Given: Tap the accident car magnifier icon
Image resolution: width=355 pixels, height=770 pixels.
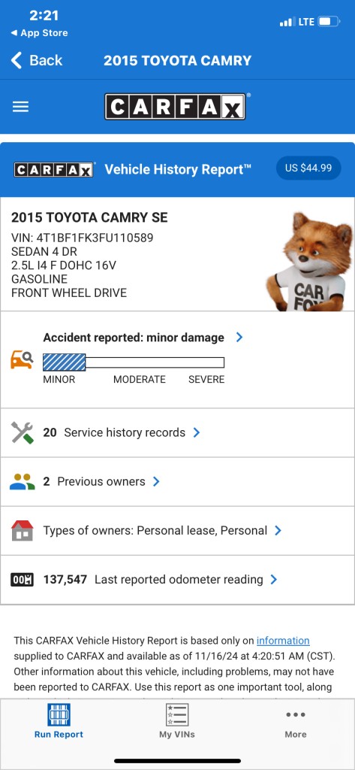Looking at the screenshot, I should (22, 359).
